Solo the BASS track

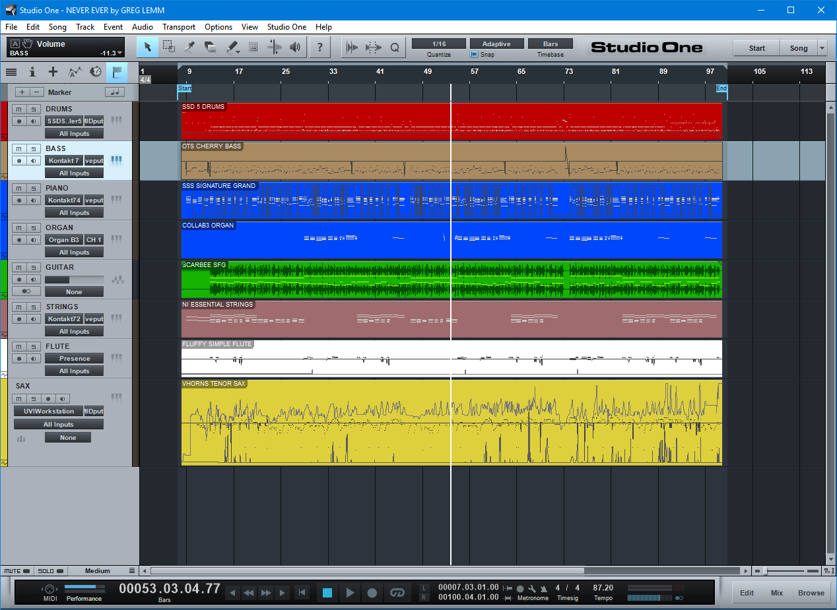point(33,149)
